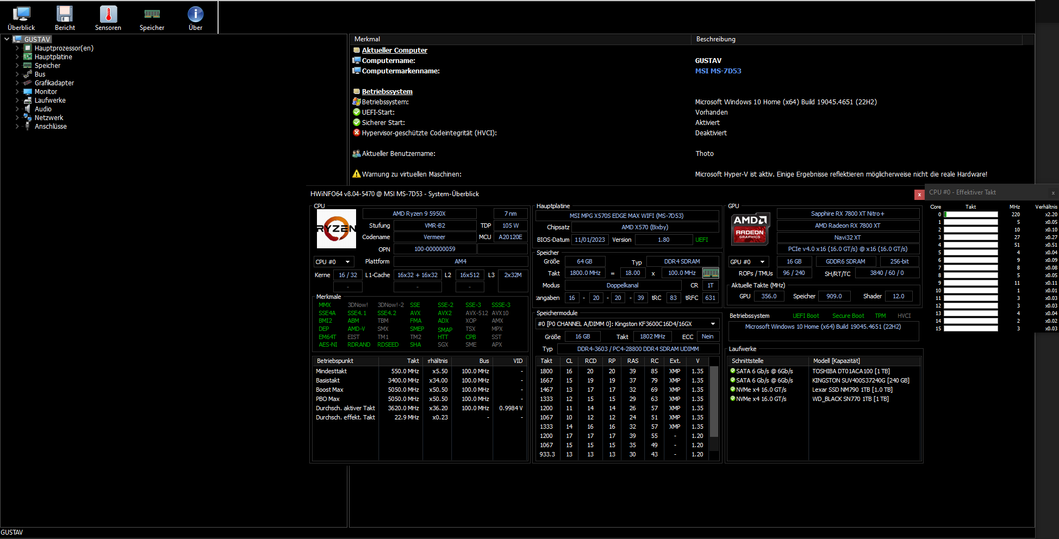
Task: Open the GPU #0 selector dropdown
Action: click(x=749, y=262)
